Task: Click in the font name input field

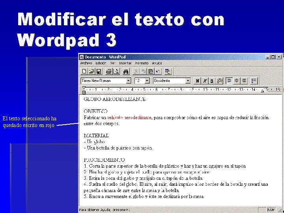Action: (x=103, y=80)
